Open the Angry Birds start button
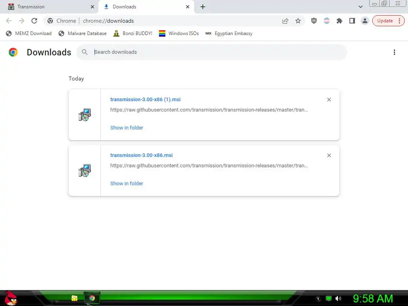The width and height of the screenshot is (408, 306). pos(11,298)
